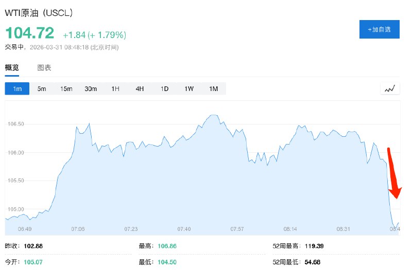Click the 106.50 price axis label
Screen dimensions: 412x270
16,124
